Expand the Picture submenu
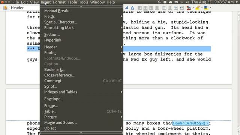 81,117
